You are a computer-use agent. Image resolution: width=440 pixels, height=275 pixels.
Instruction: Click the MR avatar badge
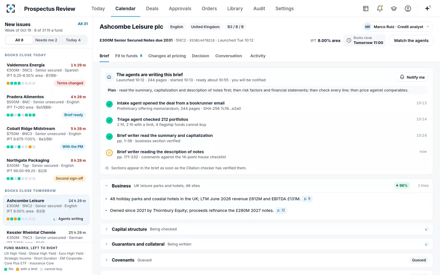pos(368,27)
